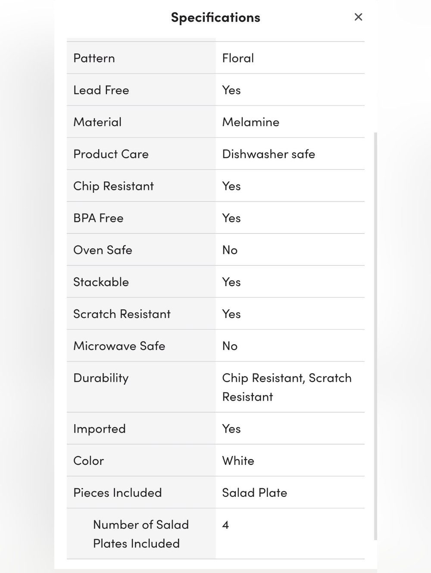Click the Durability value text

tap(286, 387)
